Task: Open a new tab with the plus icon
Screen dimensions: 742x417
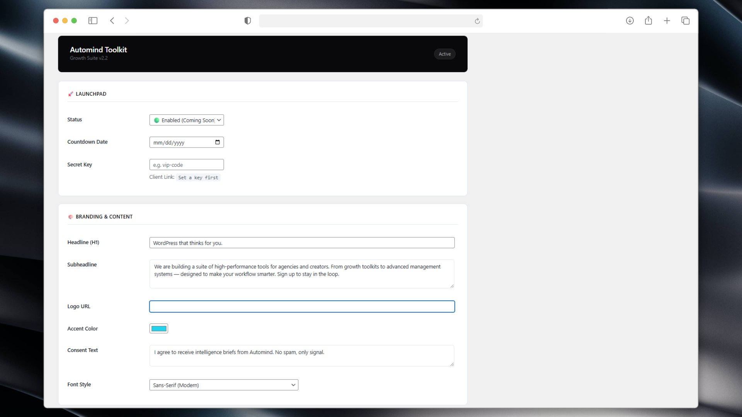Action: click(667, 21)
